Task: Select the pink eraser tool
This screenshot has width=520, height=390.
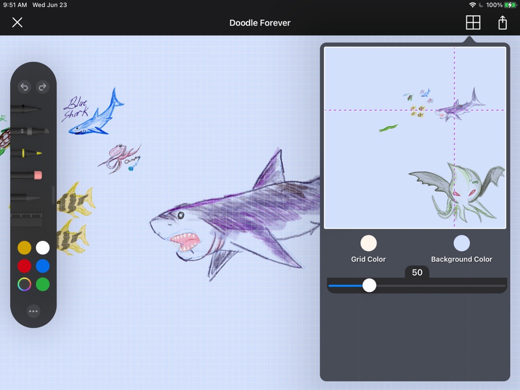Action: click(26, 175)
